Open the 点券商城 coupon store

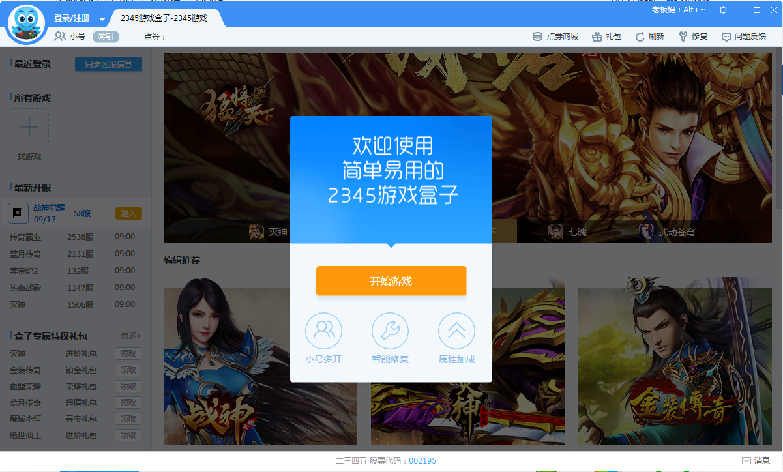pyautogui.click(x=555, y=37)
